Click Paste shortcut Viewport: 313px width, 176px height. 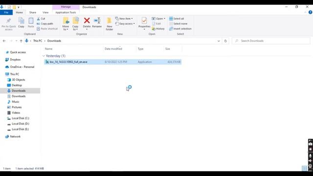click(x=47, y=29)
